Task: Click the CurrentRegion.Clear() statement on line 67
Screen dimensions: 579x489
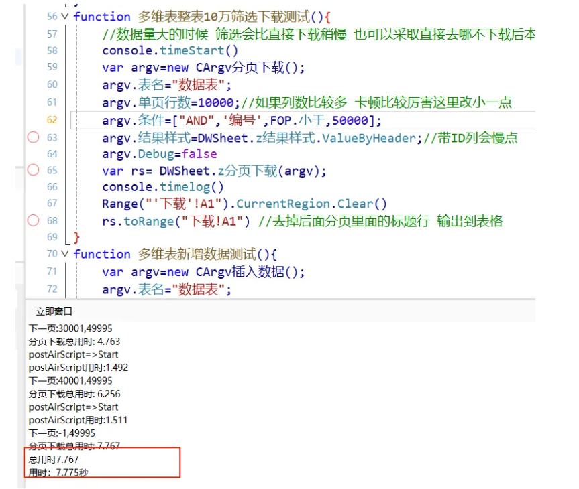Action: [284, 204]
